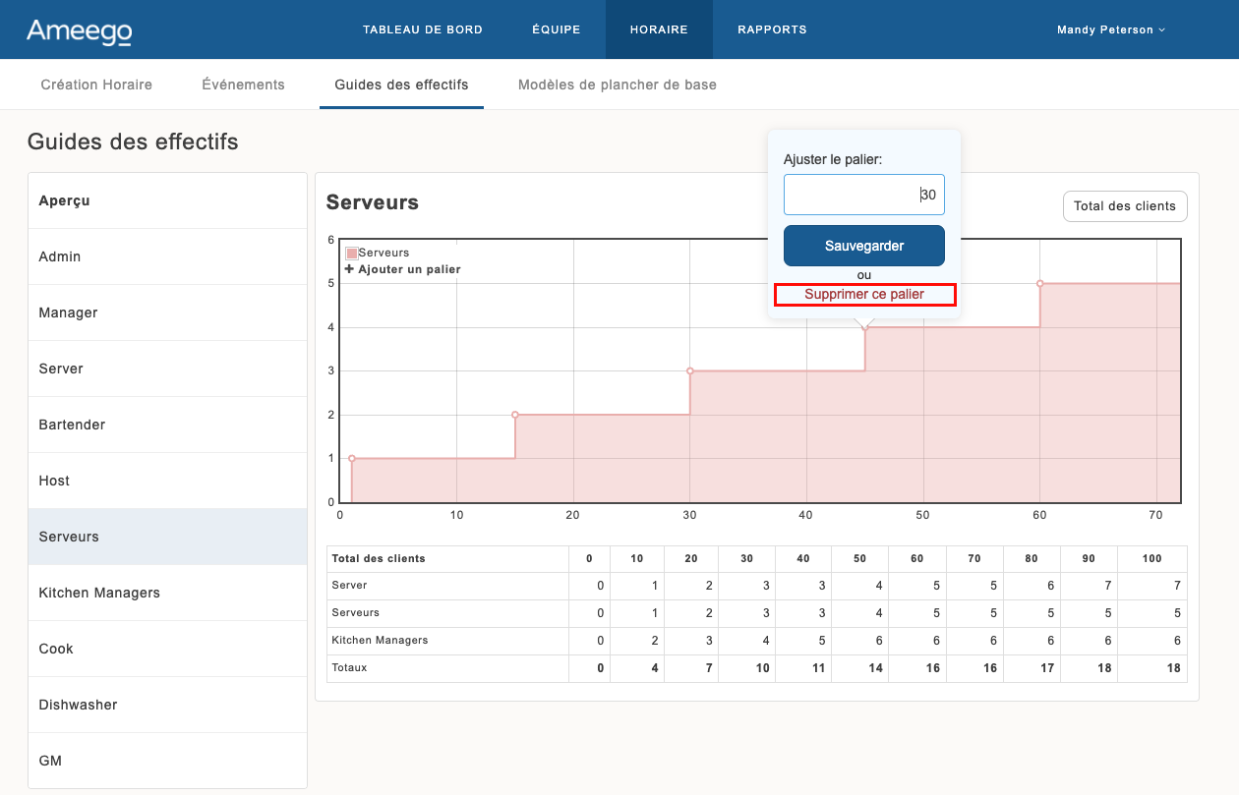1239x795 pixels.
Task: Click the Supprimer ce palier link
Action: 863,295
